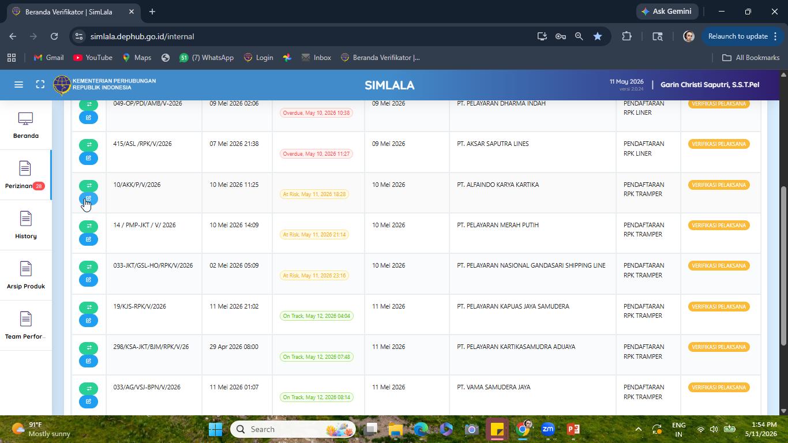Open the hamburger menu in SIMLALA header
This screenshot has width=788, height=443.
[x=18, y=85]
